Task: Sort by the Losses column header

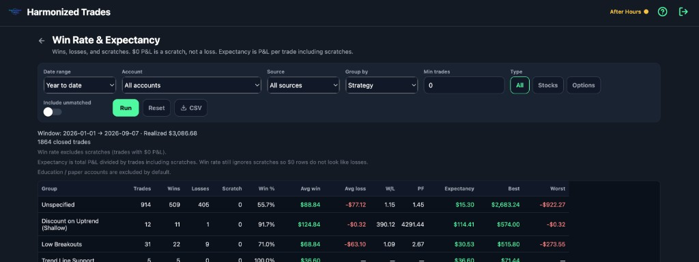Action: [200, 188]
